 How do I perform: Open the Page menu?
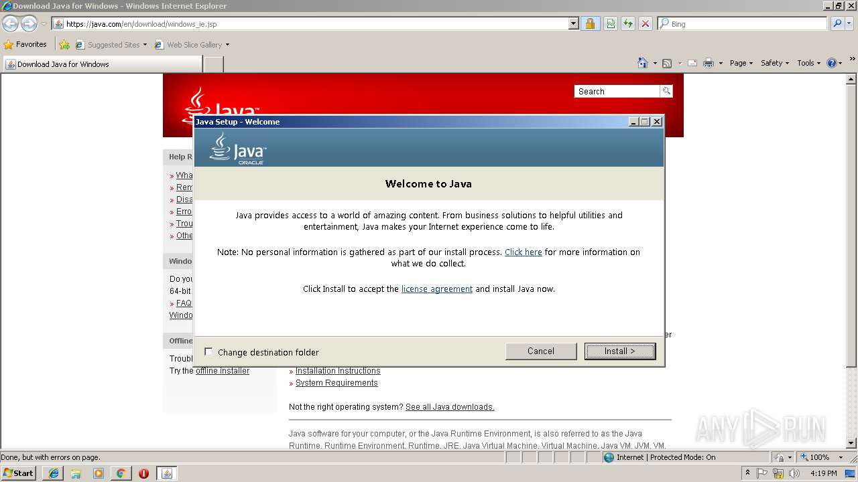[741, 63]
